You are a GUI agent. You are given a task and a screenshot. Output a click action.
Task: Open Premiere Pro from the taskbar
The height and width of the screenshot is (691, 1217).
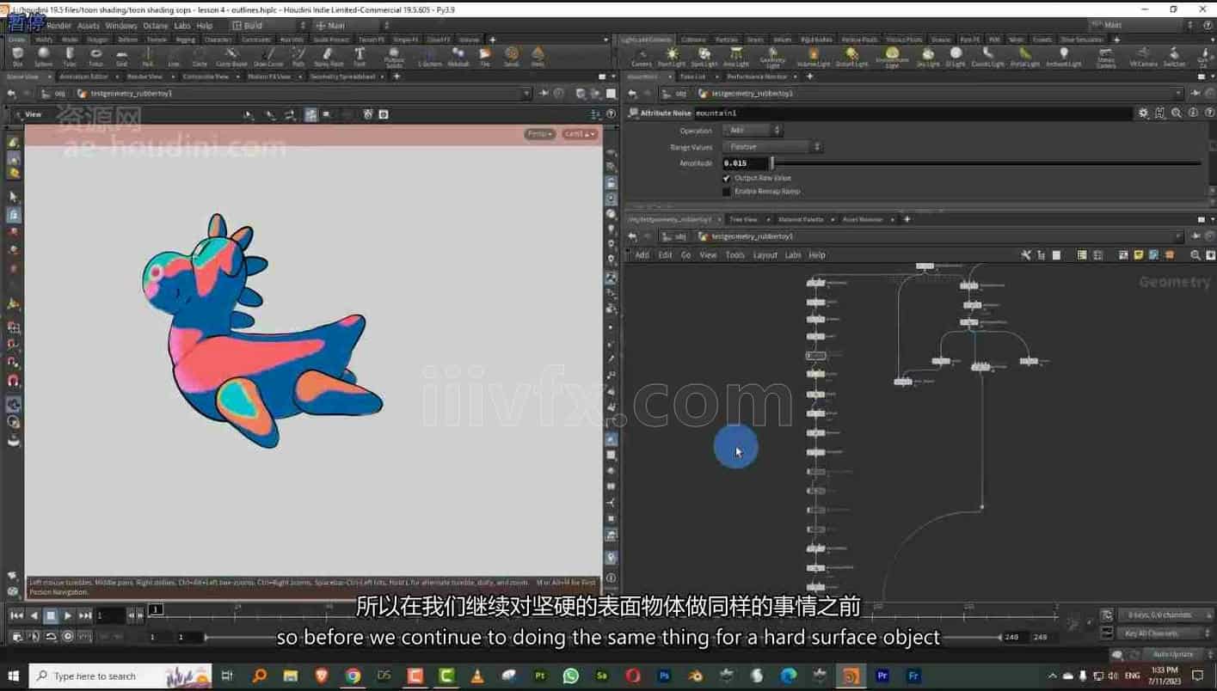[882, 676]
